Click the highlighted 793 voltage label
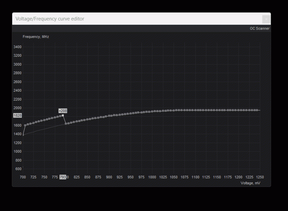The height and width of the screenshot is (211, 288). click(63, 177)
